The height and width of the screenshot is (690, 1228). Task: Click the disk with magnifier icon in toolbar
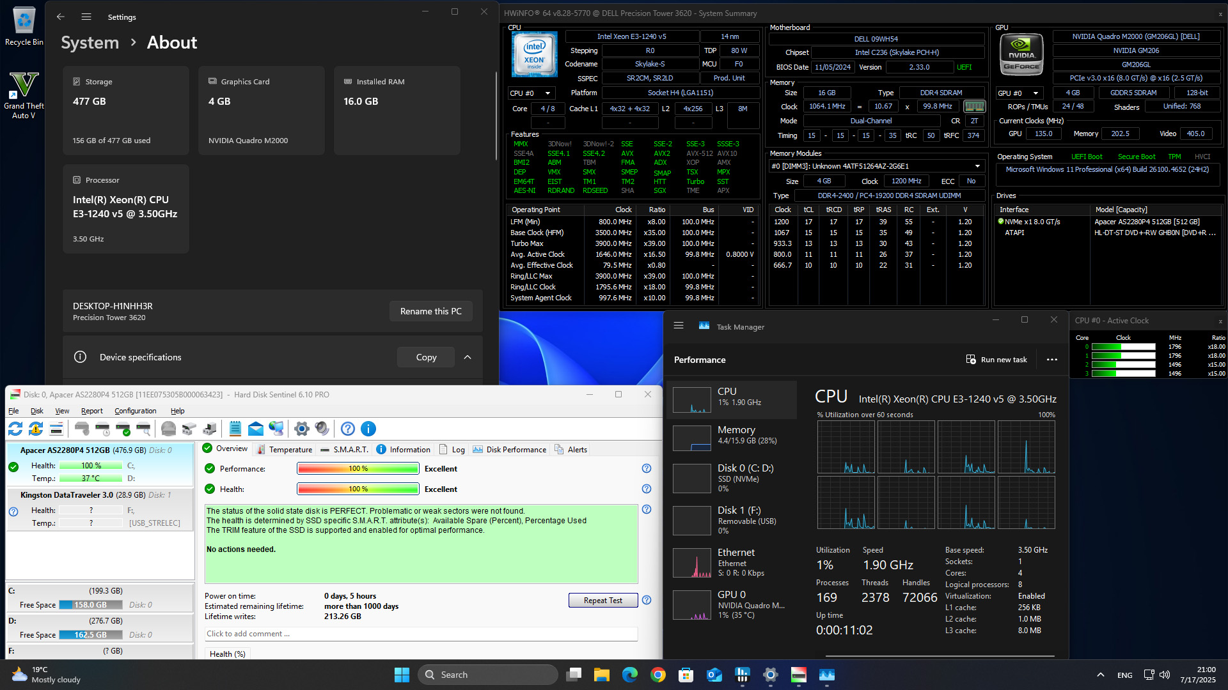(144, 429)
